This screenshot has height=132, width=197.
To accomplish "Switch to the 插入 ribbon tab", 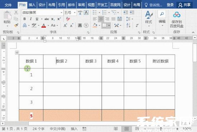I will pos(32,5).
